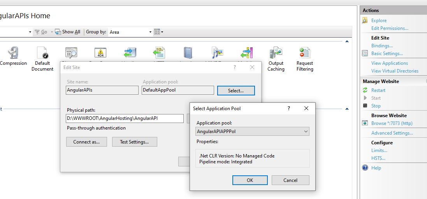Click the Connect as... button
This screenshot has height=199, width=427.
86,142
